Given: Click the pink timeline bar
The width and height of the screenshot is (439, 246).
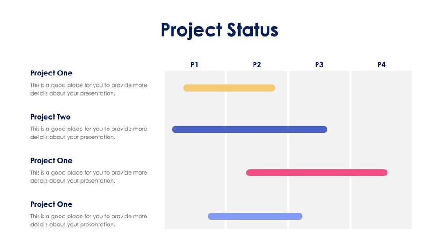Looking at the screenshot, I should tap(317, 173).
